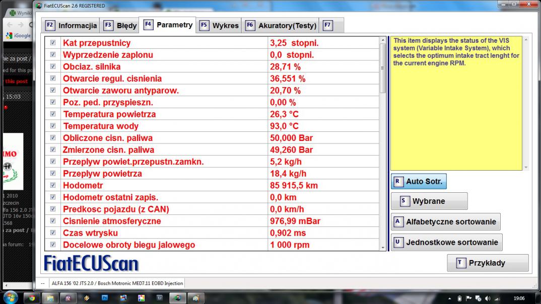541x304 pixels.
Task: Open the Wykres tab
Action: [x=219, y=26]
